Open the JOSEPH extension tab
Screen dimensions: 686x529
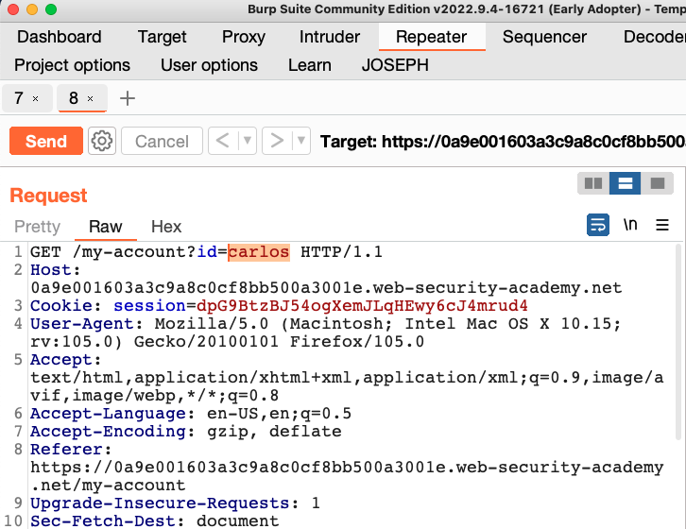[x=395, y=65]
